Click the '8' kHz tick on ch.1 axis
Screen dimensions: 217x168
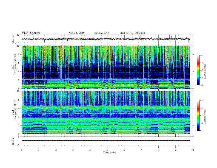[19, 54]
